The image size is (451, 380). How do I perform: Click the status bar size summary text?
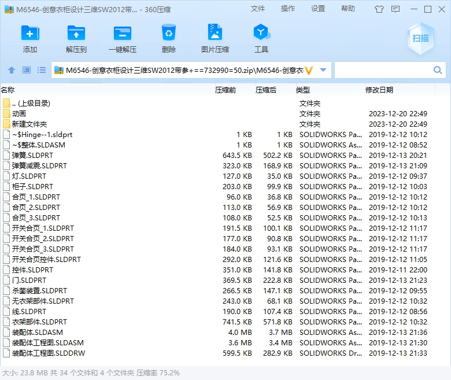tap(91, 373)
